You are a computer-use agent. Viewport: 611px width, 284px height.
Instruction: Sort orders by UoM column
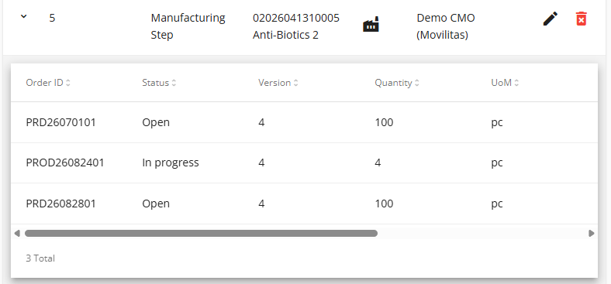505,83
